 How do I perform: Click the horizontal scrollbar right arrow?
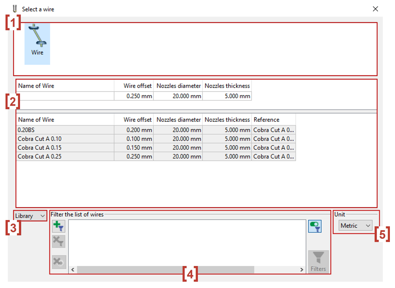302,270
